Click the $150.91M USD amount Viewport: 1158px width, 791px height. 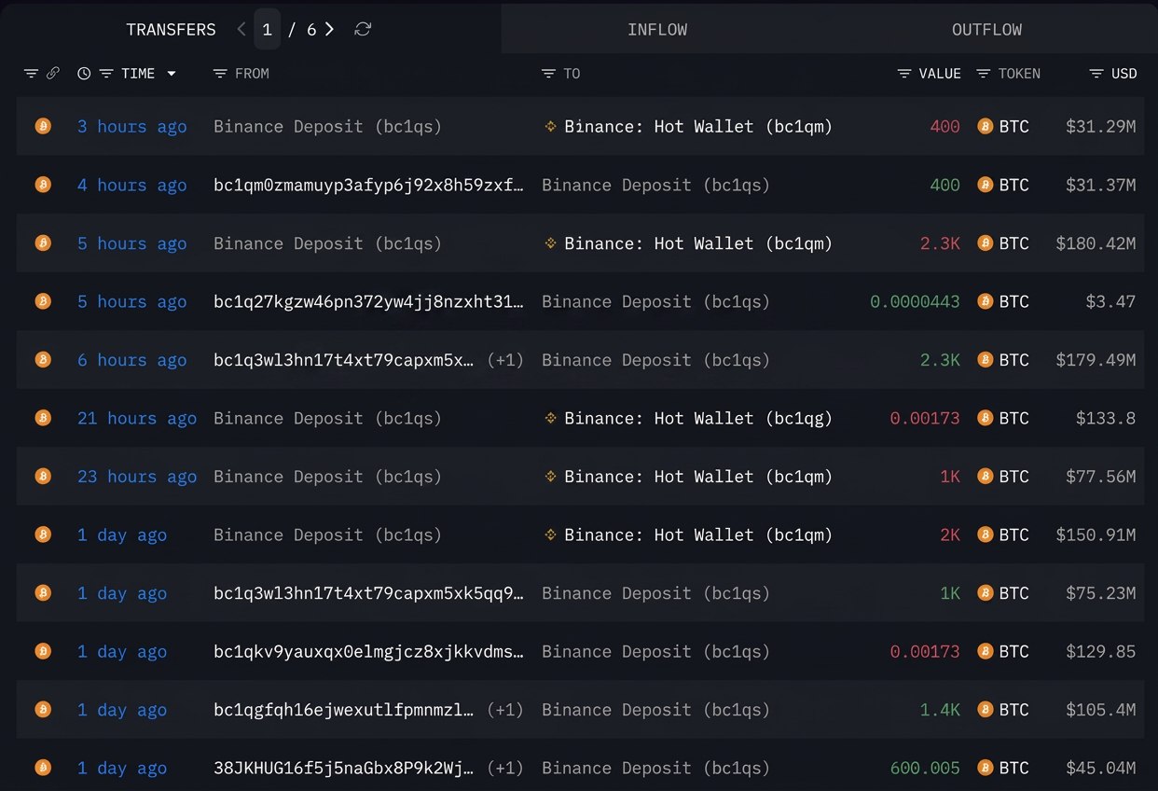point(1096,534)
